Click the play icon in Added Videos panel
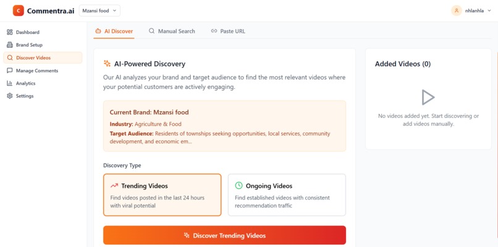 coord(428,97)
